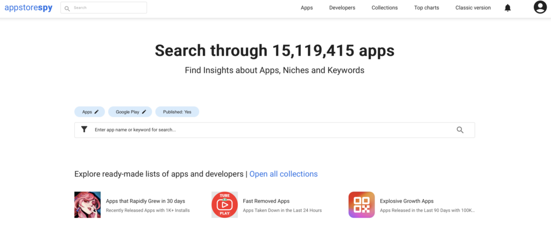Click the Rapidly Grew apps thumbnail image
The width and height of the screenshot is (551, 236).
(88, 205)
